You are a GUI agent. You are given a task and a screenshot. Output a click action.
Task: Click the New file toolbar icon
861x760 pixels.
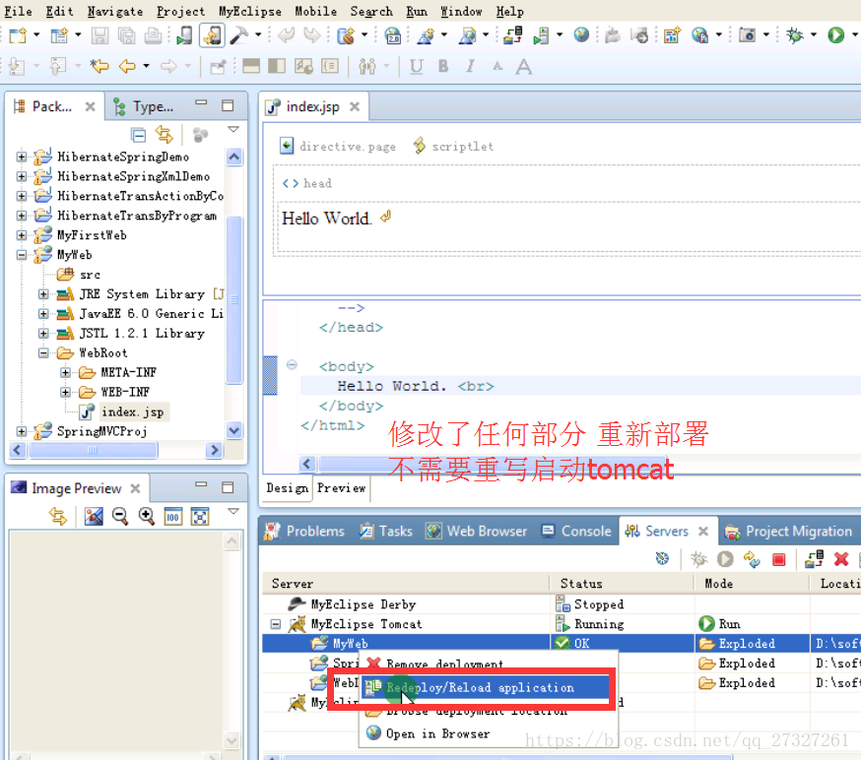click(18, 35)
